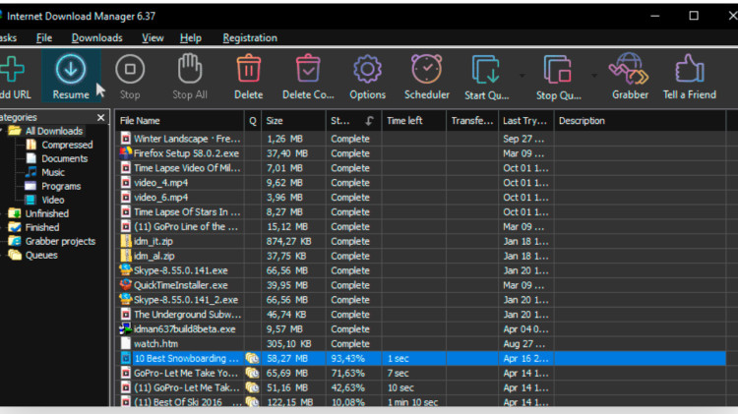Launch the Grabber tool icon
The image size is (738, 414).
pyautogui.click(x=630, y=69)
